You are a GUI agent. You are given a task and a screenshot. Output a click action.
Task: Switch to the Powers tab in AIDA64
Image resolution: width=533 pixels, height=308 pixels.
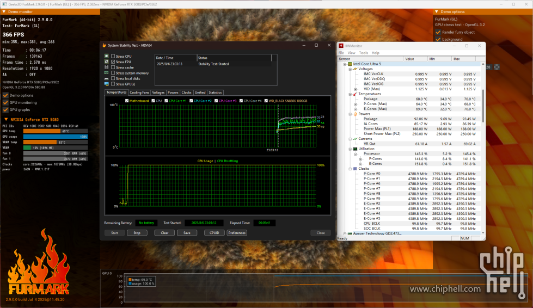(173, 93)
